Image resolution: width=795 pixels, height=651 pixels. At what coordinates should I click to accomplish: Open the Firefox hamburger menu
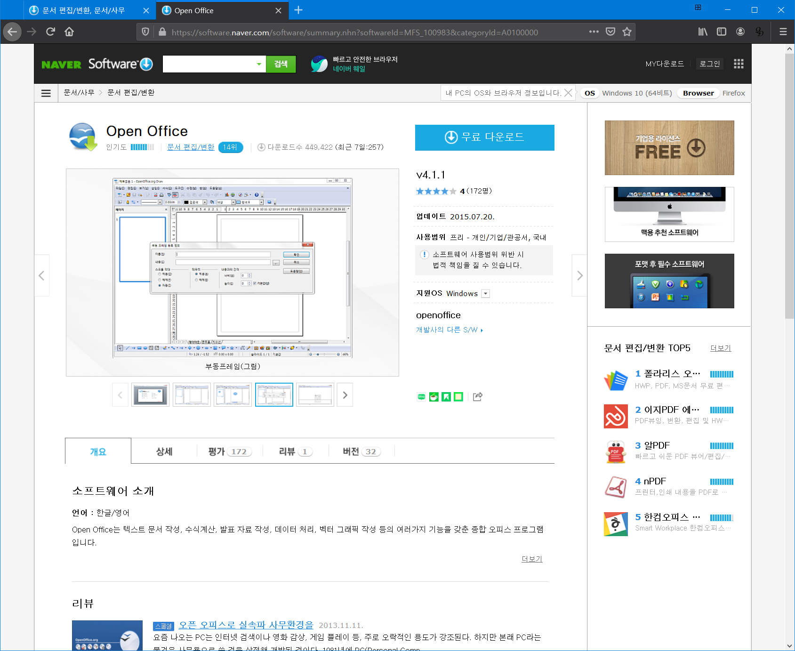(x=783, y=32)
